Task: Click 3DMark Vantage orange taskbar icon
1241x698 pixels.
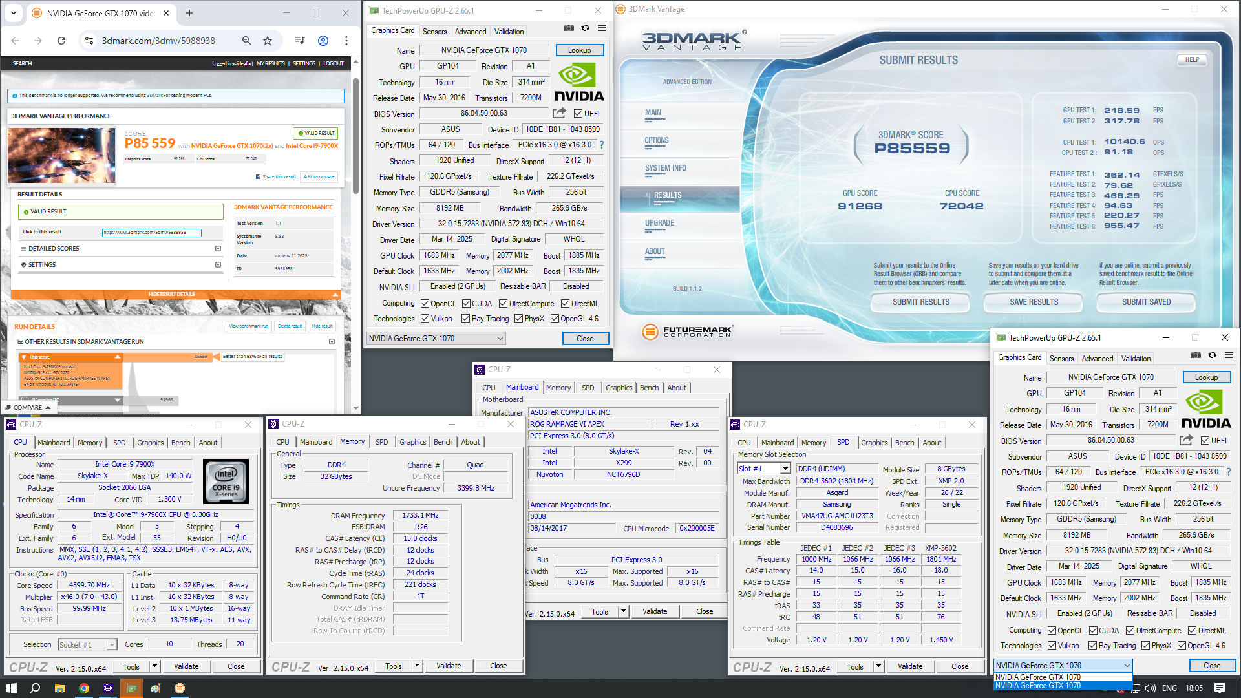Action: coord(180,688)
